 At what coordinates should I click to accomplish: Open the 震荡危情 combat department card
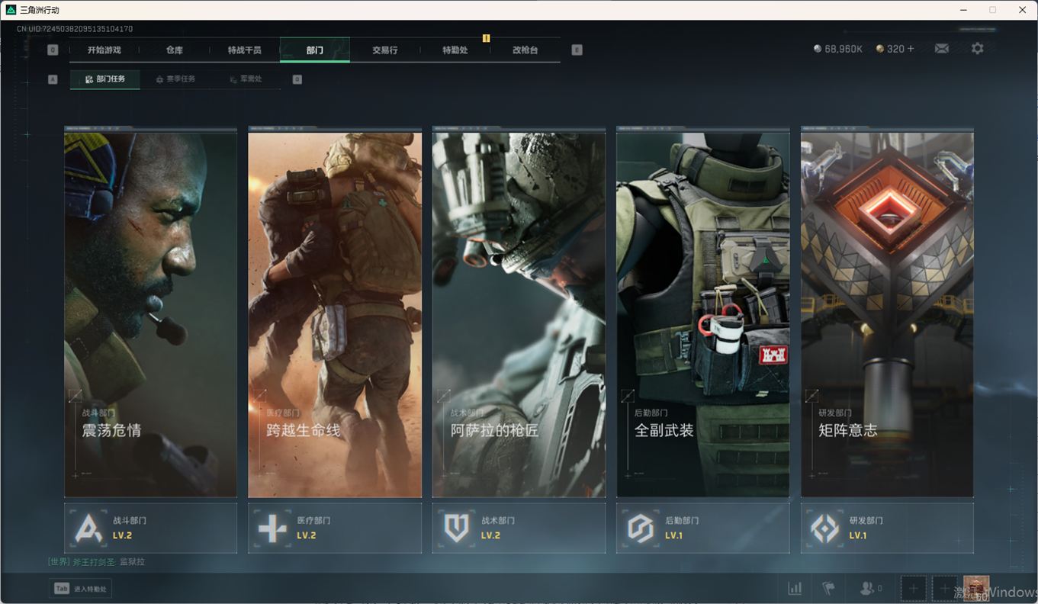point(150,313)
